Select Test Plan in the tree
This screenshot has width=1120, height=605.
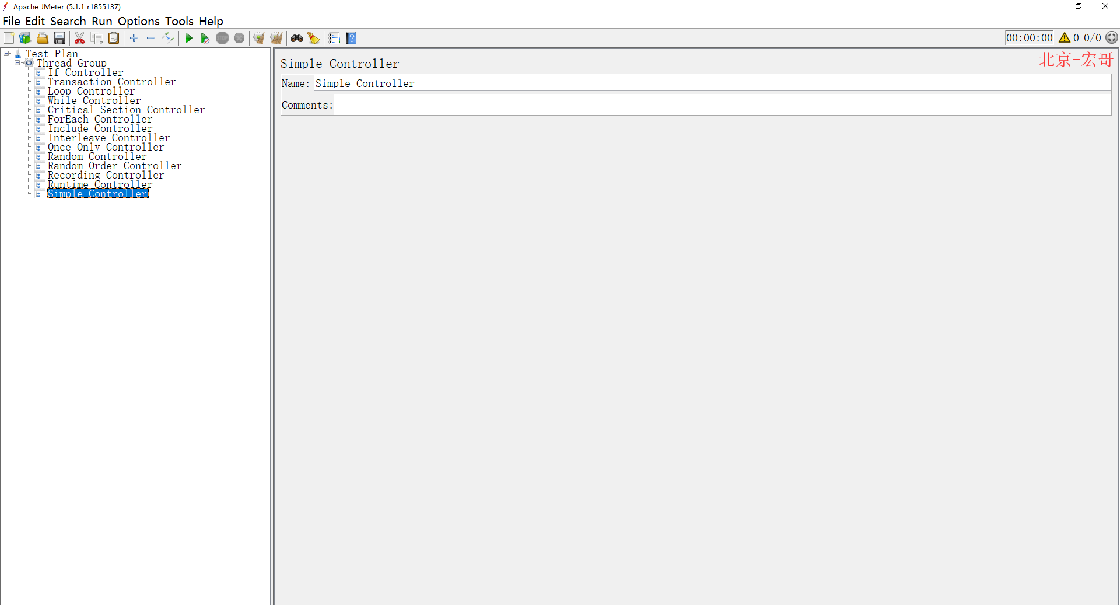click(x=51, y=54)
